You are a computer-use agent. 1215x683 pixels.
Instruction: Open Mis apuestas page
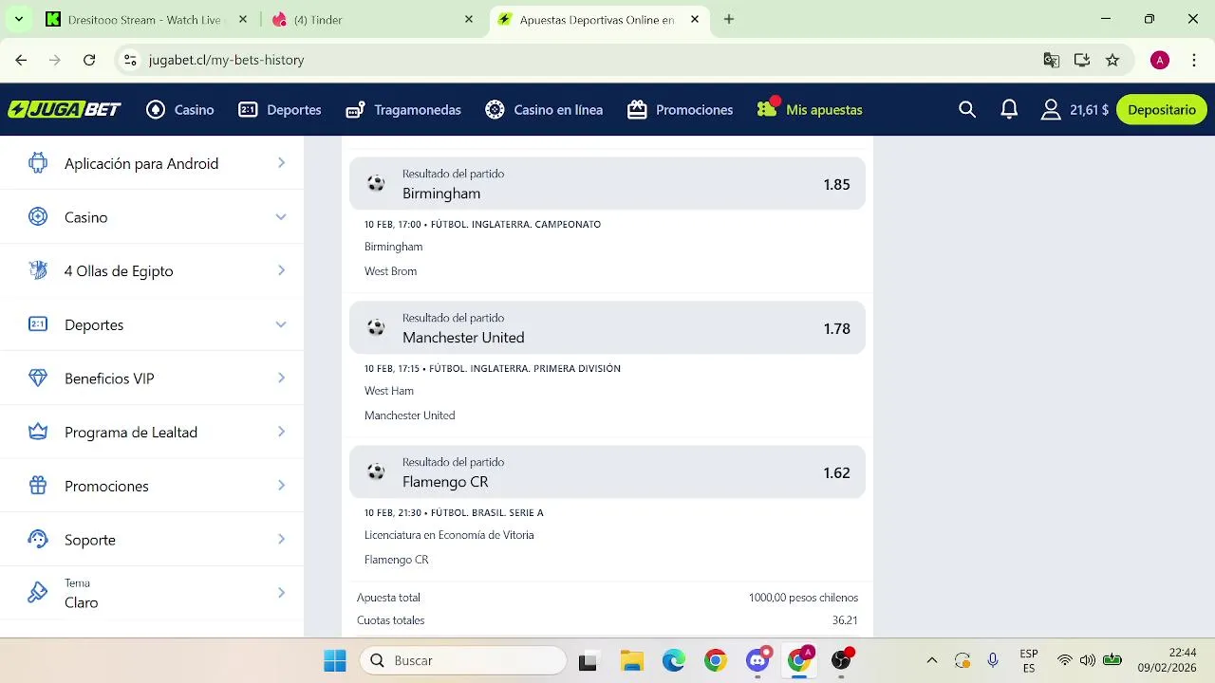point(810,110)
